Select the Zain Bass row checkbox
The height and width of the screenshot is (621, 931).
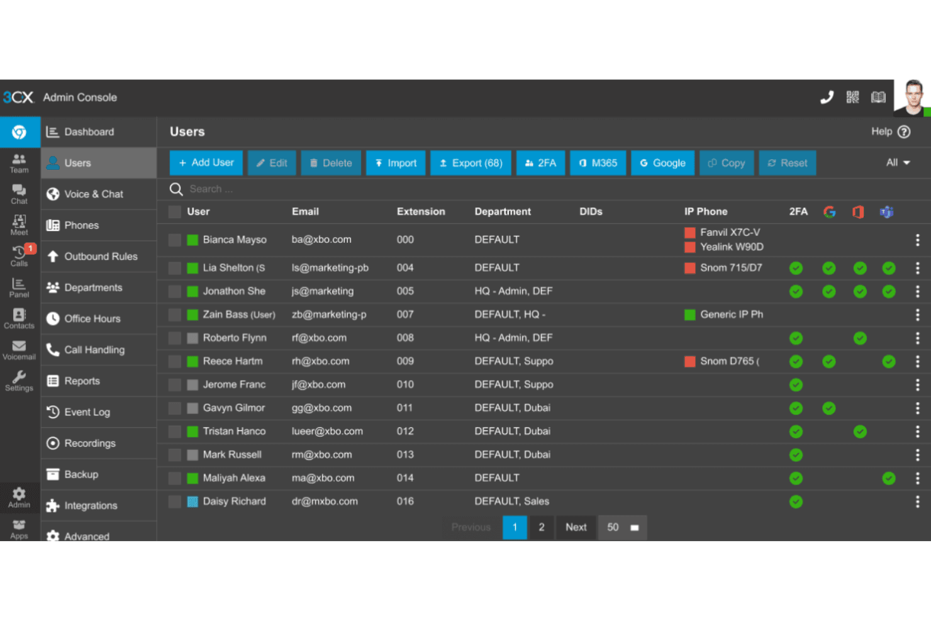pyautogui.click(x=175, y=315)
